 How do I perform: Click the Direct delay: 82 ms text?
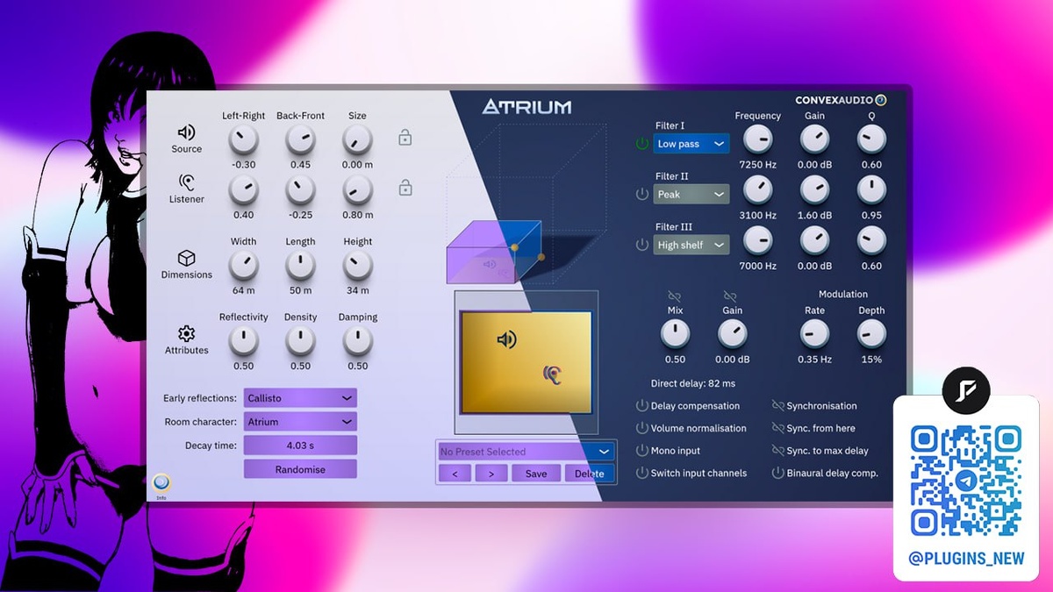[693, 383]
